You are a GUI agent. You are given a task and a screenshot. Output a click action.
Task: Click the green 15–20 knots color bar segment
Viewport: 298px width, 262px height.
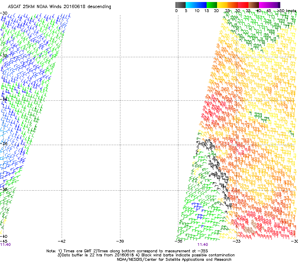[x=212, y=5]
